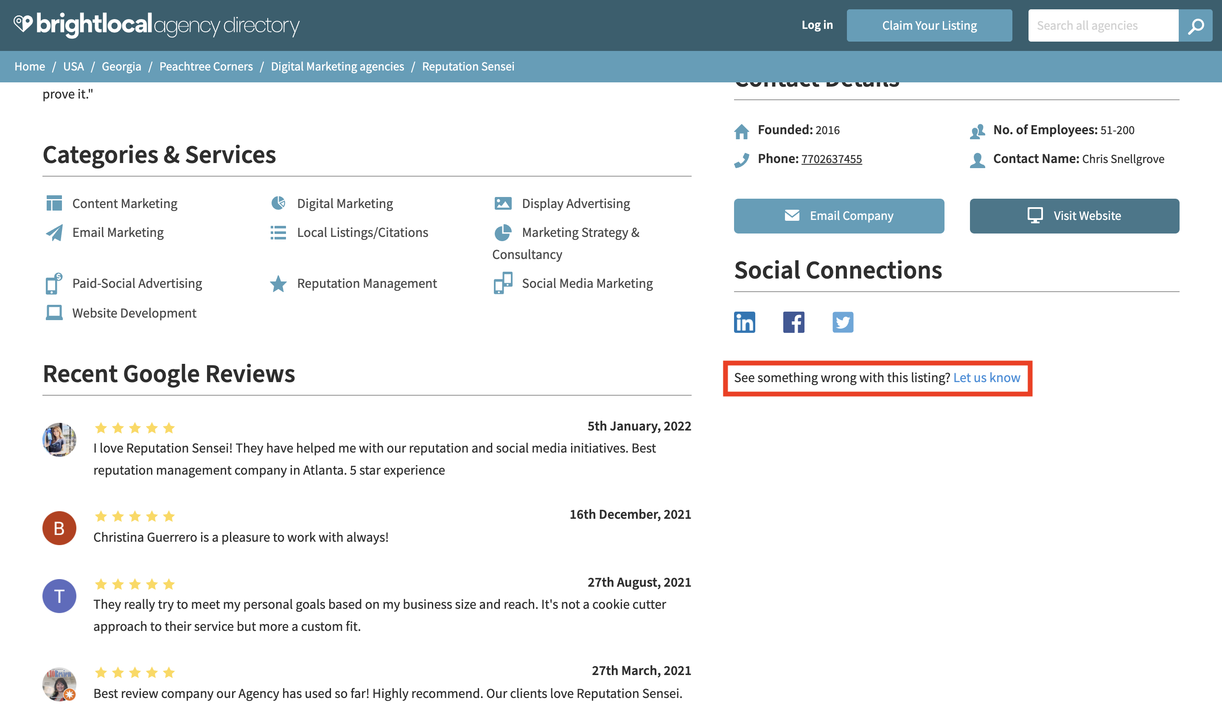Click monitor icon on Visit Website button

tap(1035, 215)
